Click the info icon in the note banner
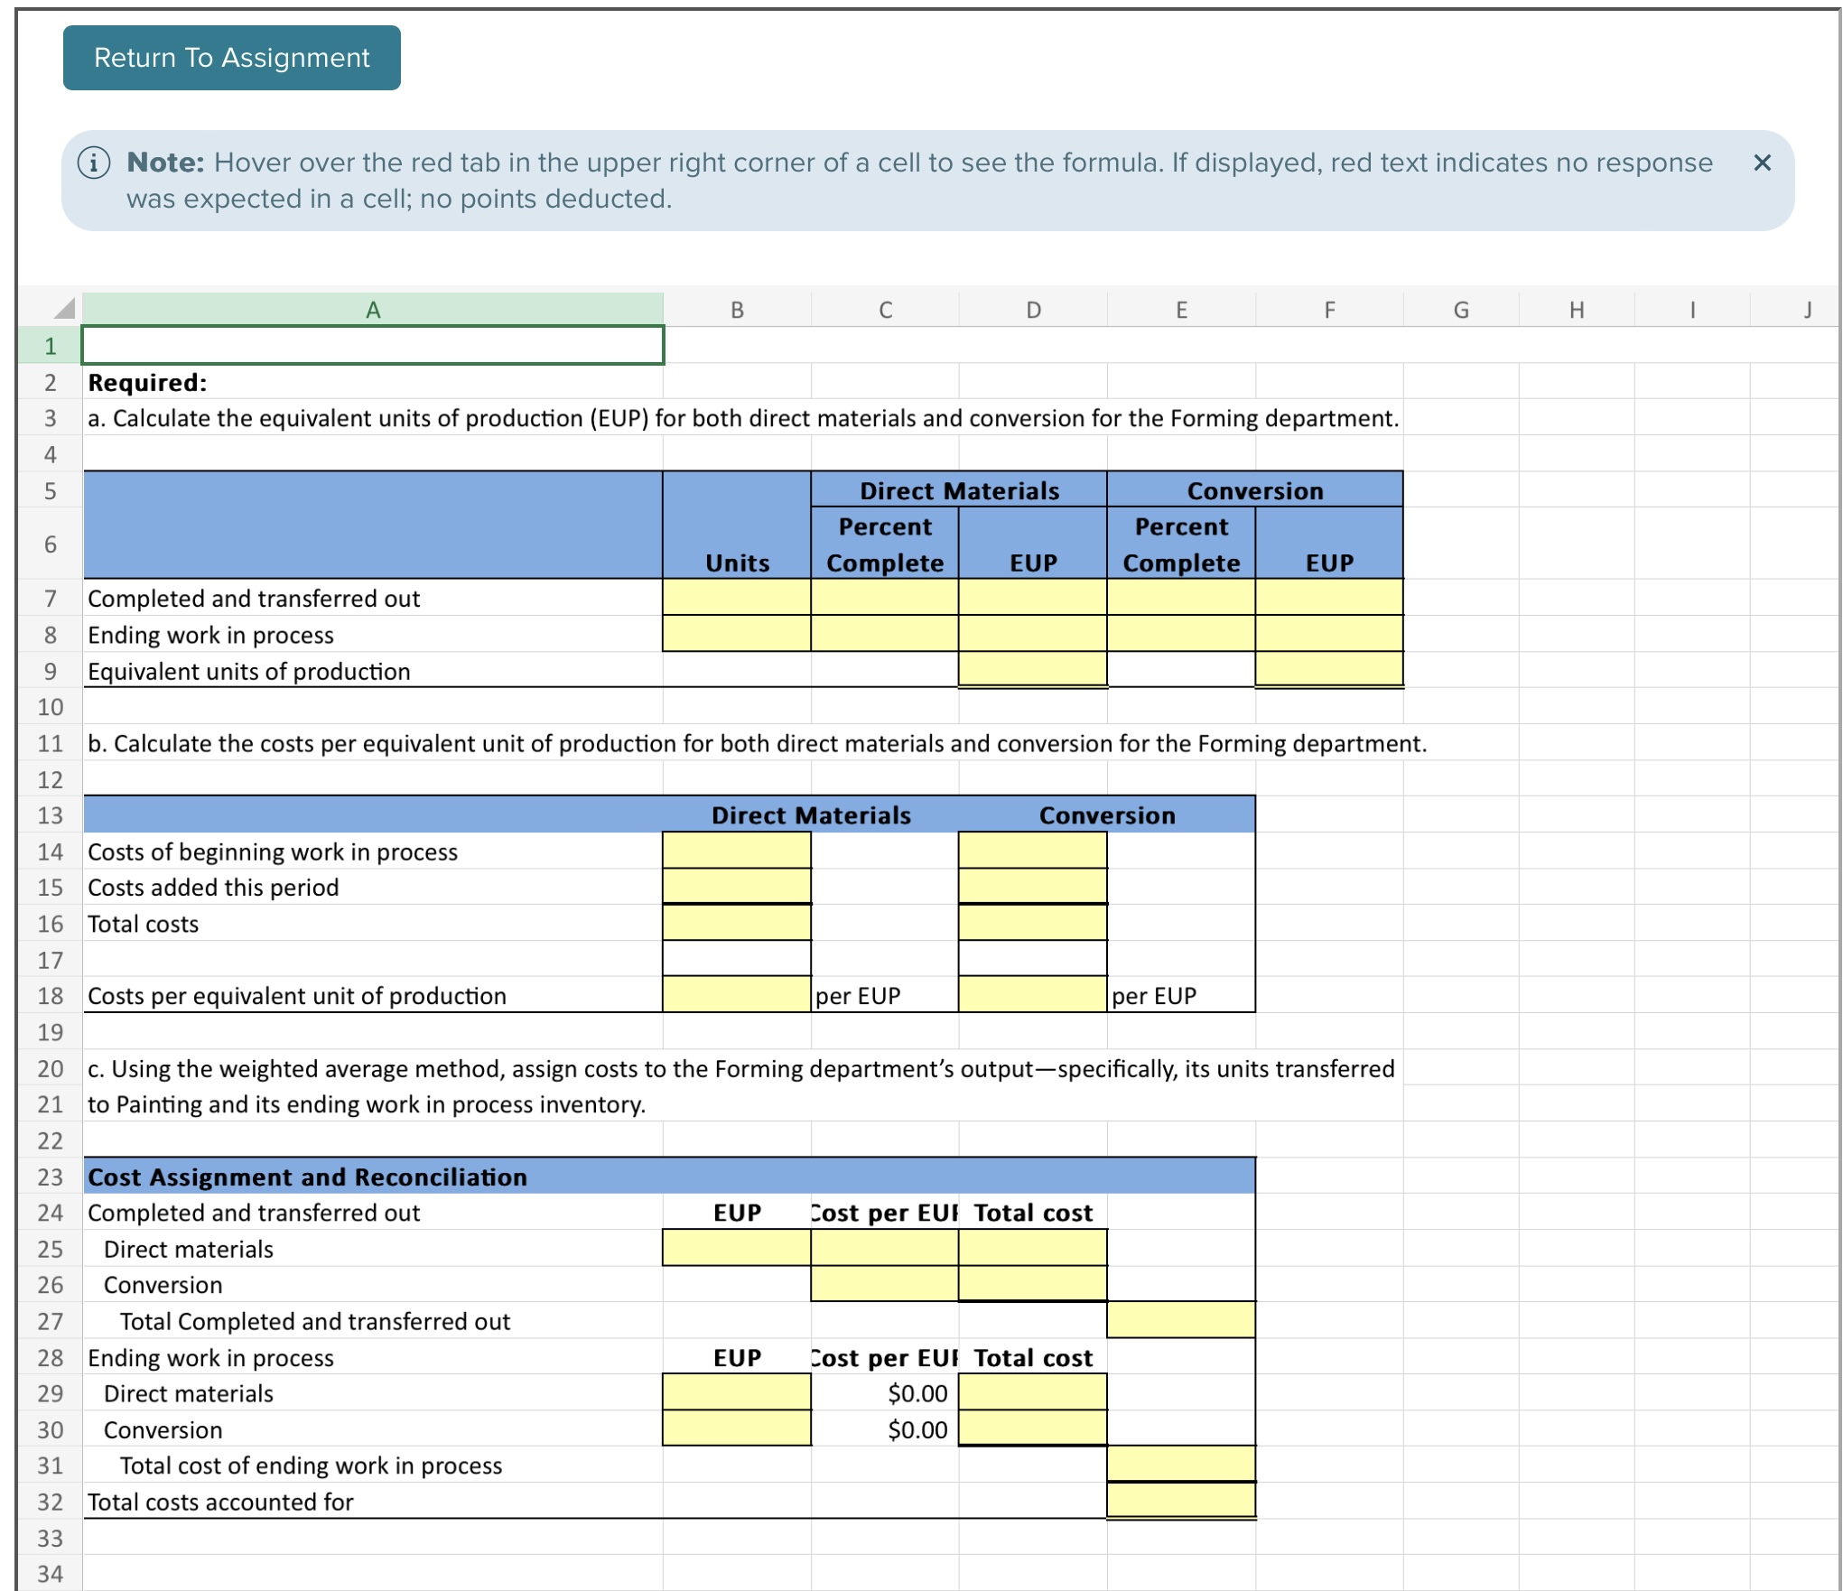1843x1591 pixels. pos(93,163)
